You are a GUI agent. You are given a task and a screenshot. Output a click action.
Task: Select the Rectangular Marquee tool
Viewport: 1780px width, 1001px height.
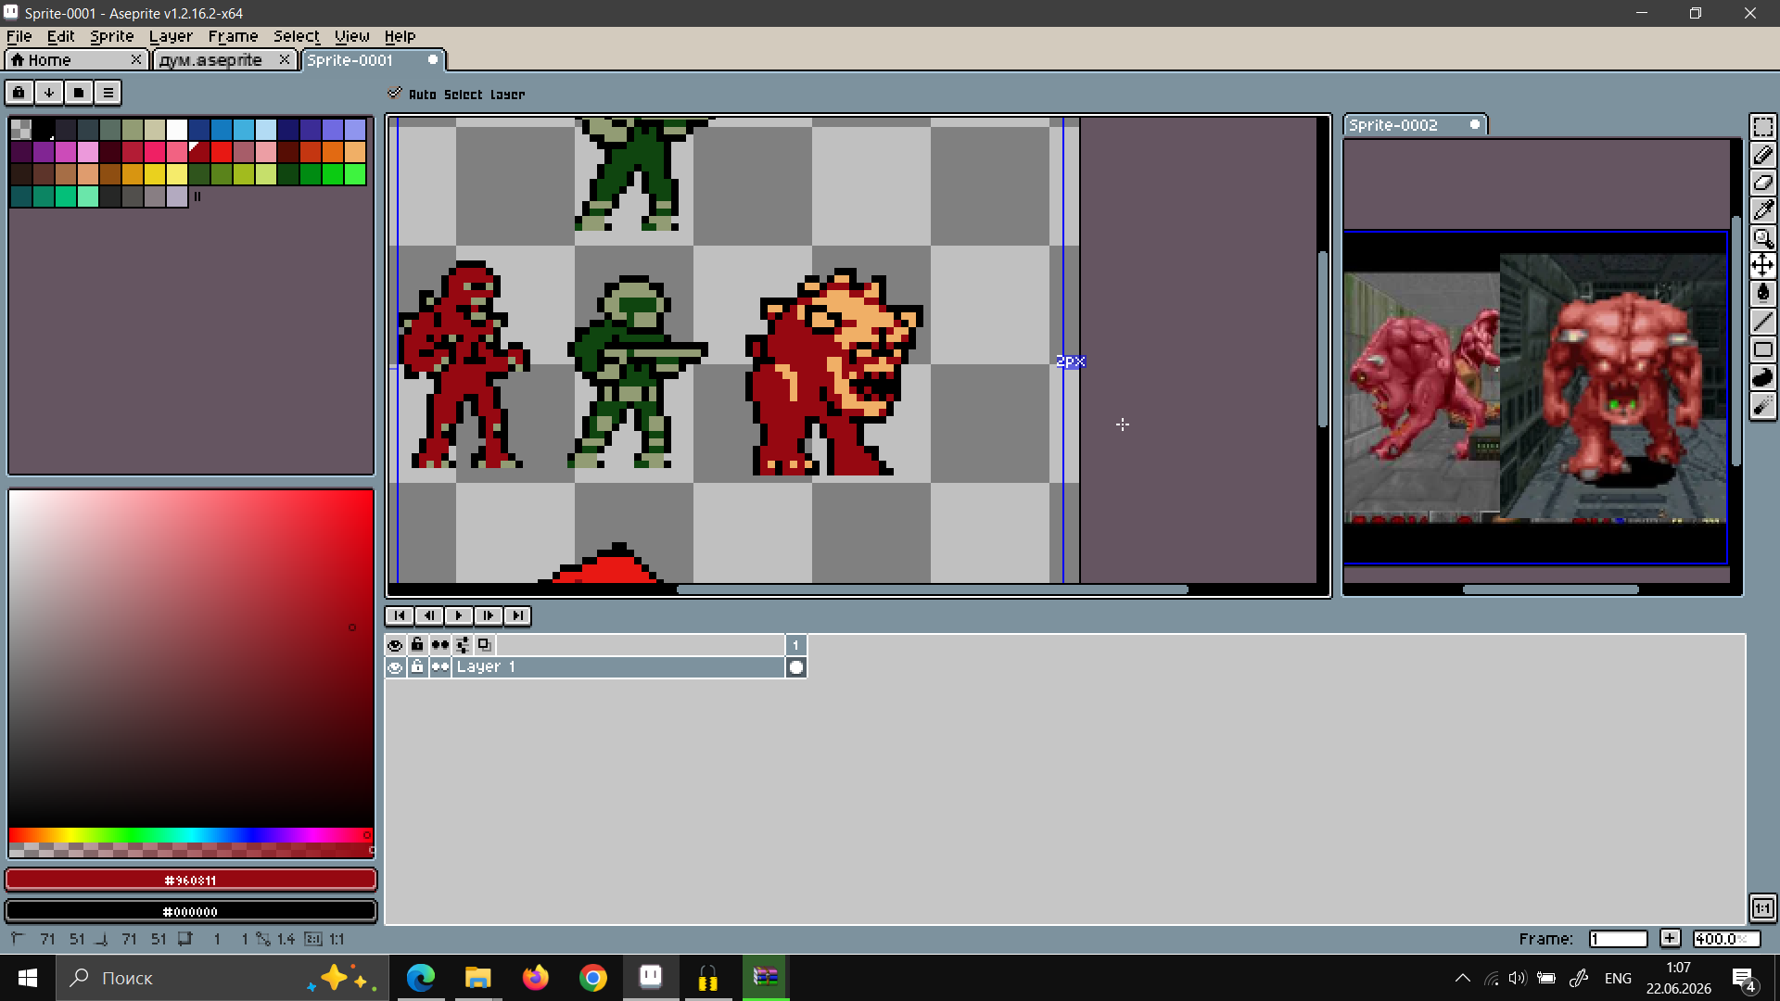[x=1762, y=127]
